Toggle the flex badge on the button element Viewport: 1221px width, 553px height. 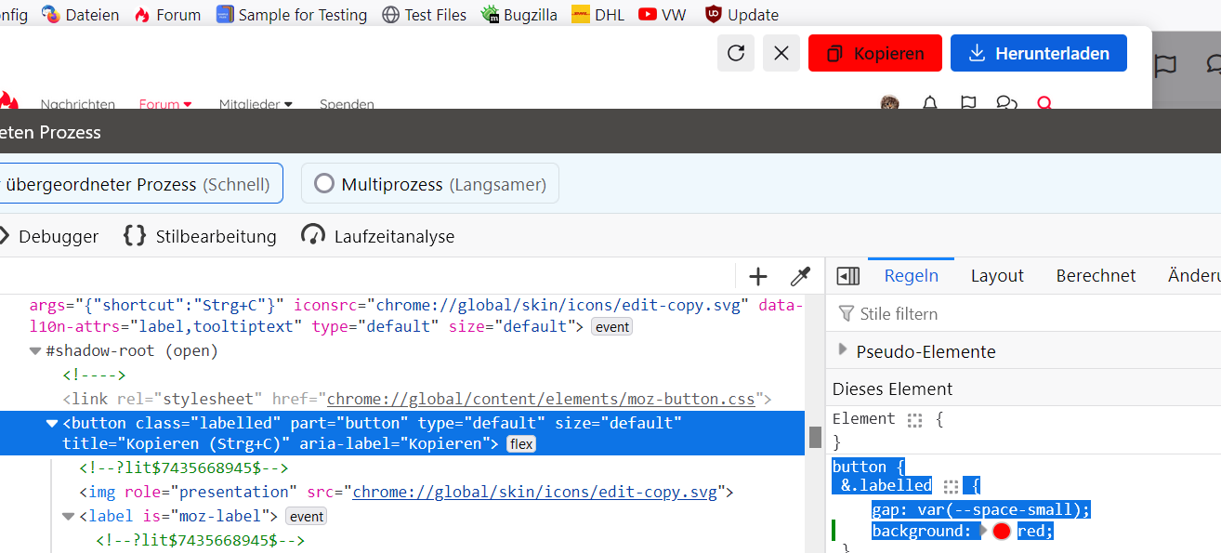pyautogui.click(x=521, y=444)
